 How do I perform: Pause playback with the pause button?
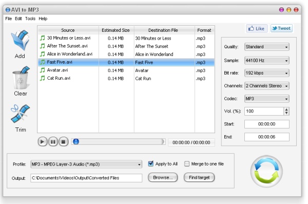coord(53,142)
